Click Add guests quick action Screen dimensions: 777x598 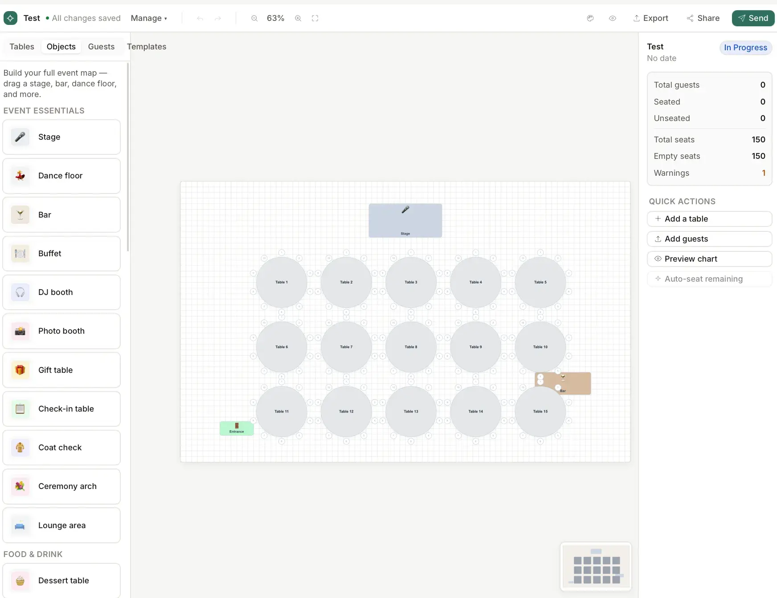click(x=709, y=239)
